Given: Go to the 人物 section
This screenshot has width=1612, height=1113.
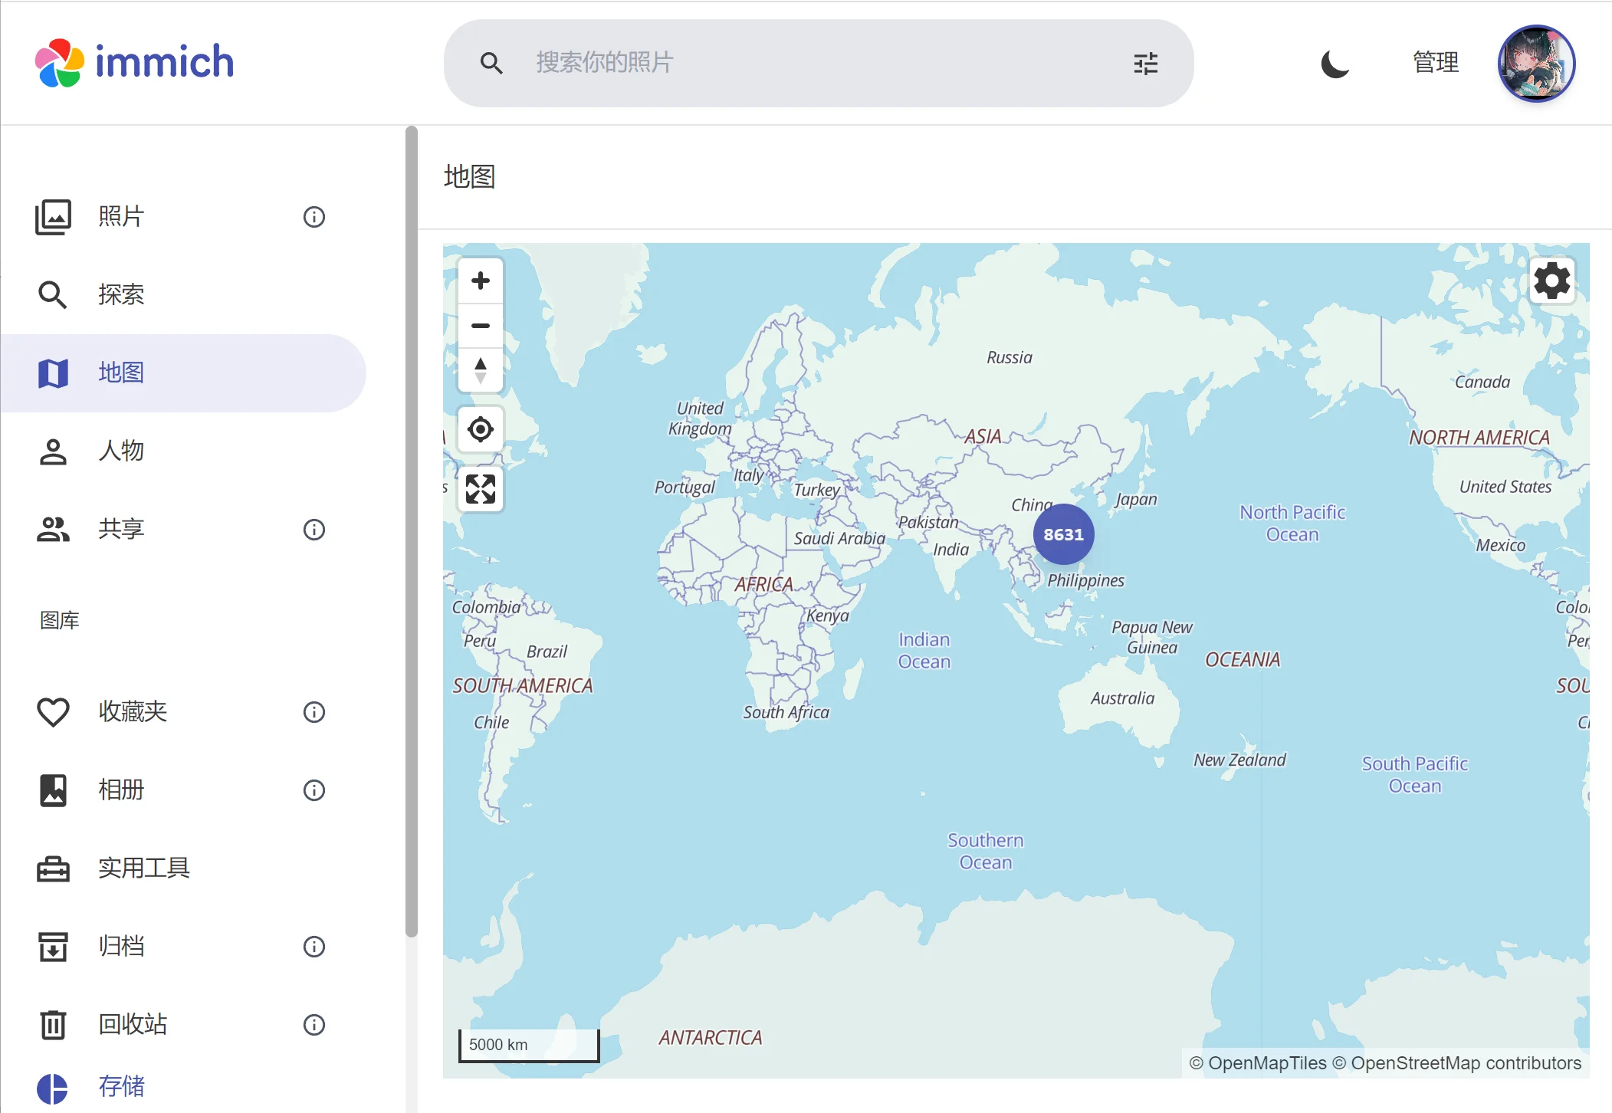Looking at the screenshot, I should (x=121, y=451).
